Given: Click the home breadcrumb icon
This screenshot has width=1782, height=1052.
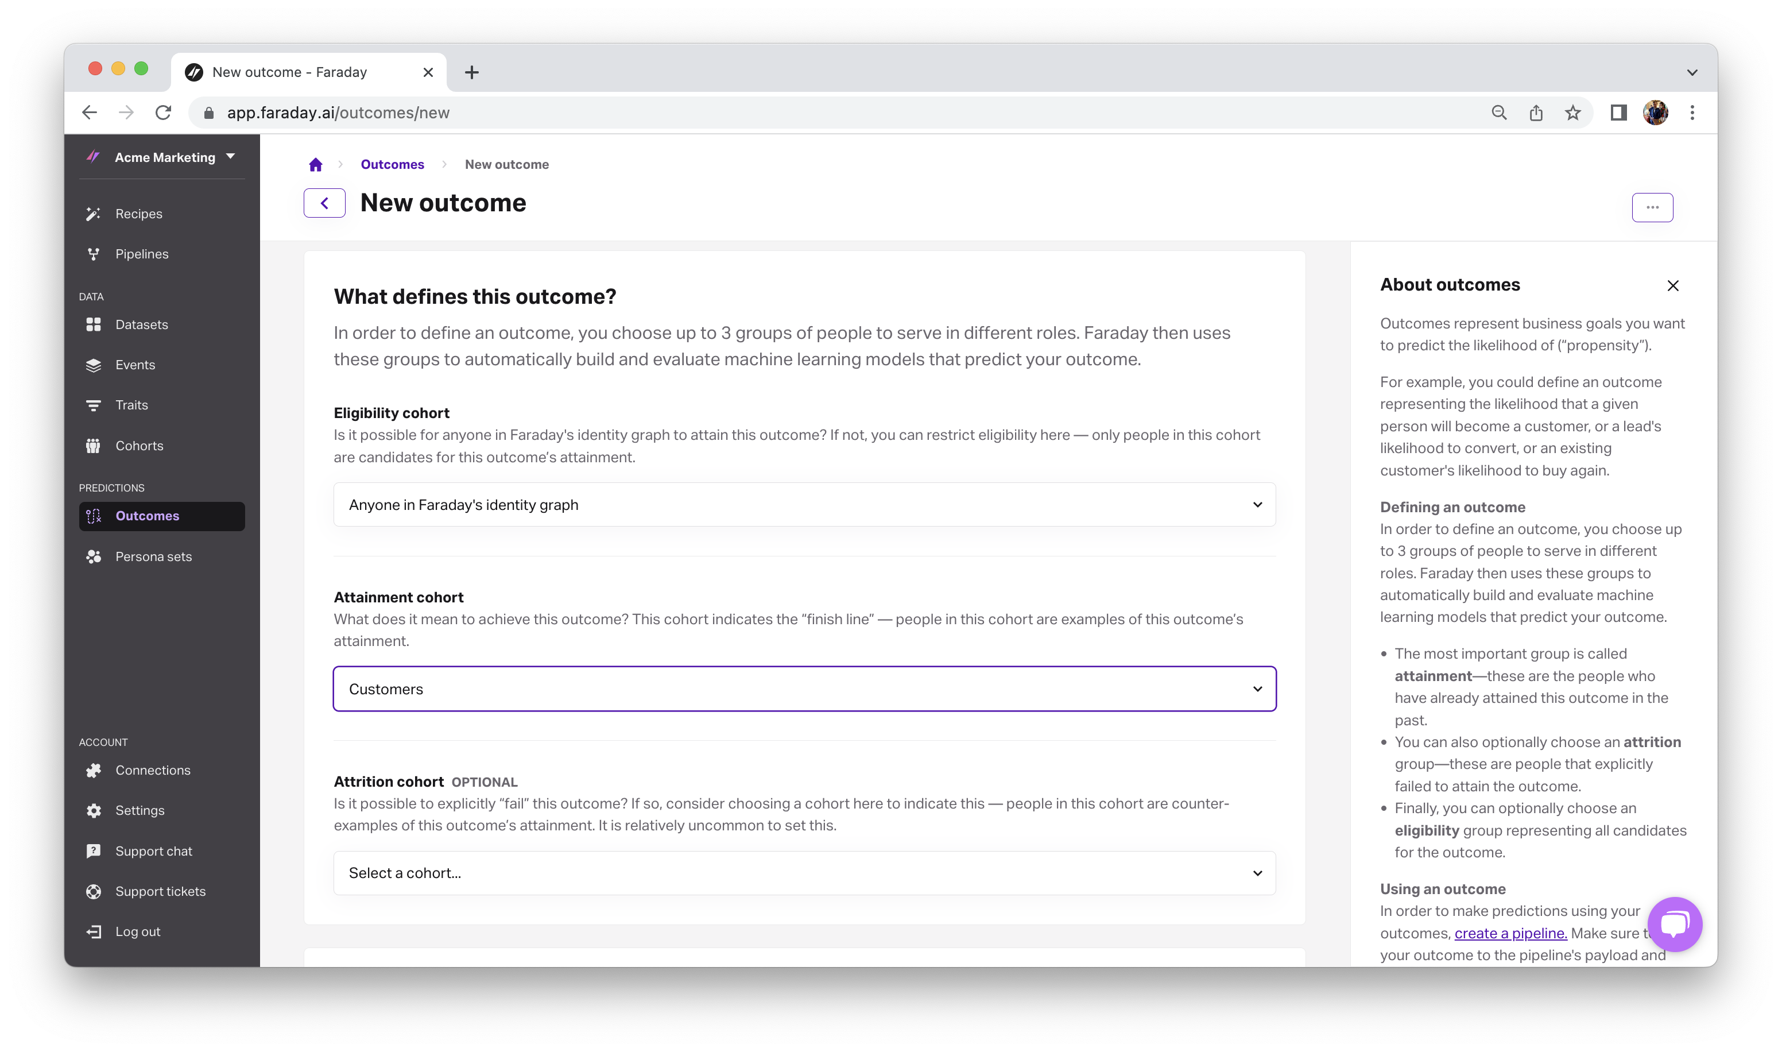Looking at the screenshot, I should click(314, 164).
